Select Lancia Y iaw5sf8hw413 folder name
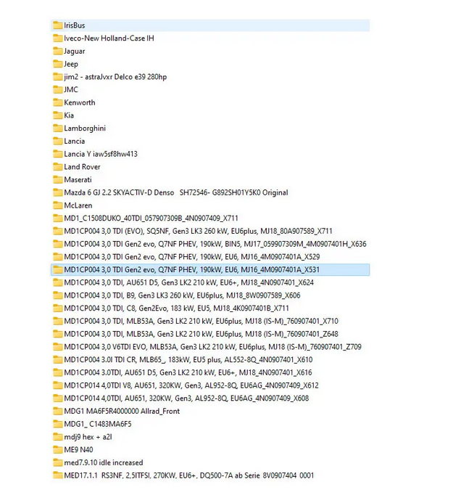The height and width of the screenshot is (495, 453). point(101,154)
